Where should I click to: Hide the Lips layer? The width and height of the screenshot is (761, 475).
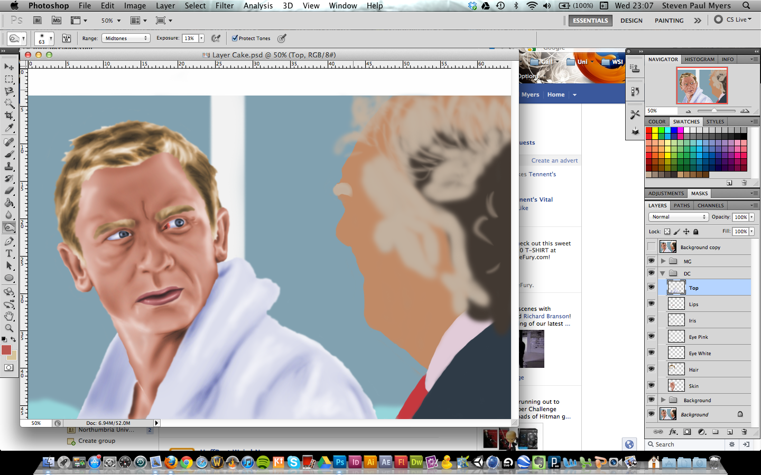[651, 303]
